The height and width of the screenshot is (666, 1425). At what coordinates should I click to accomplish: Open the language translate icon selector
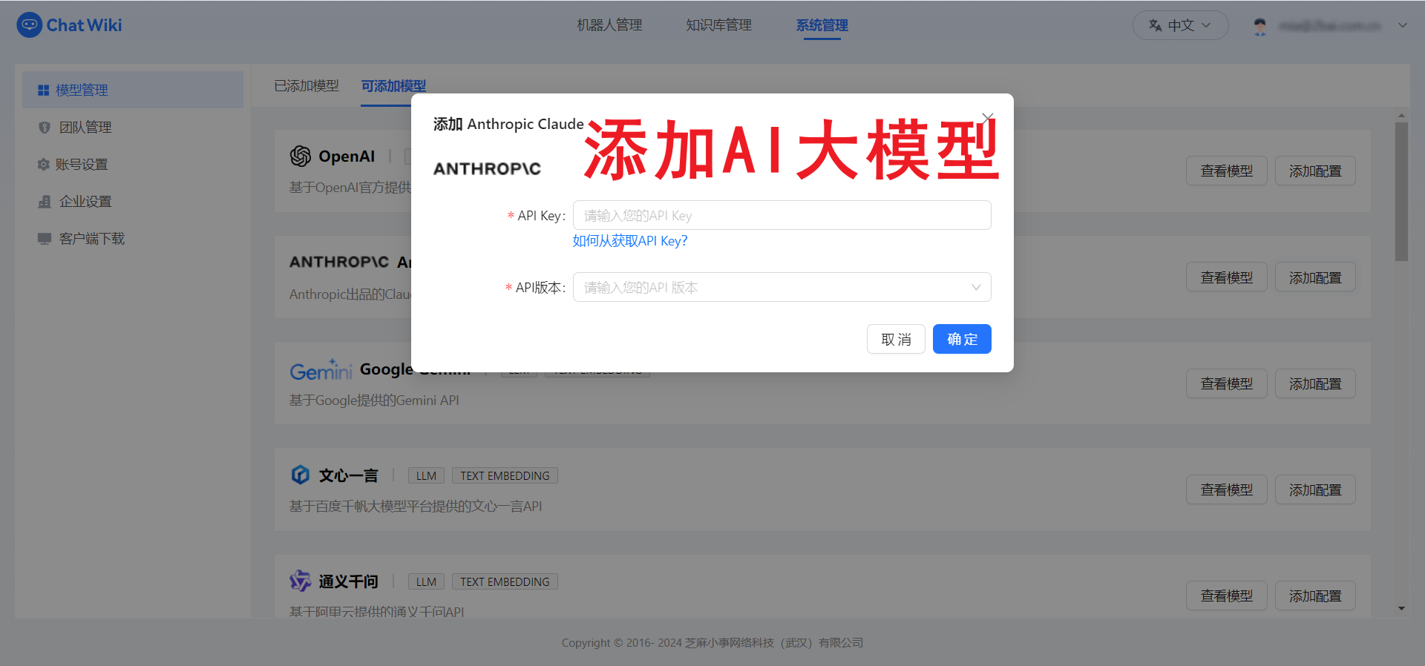(1155, 25)
